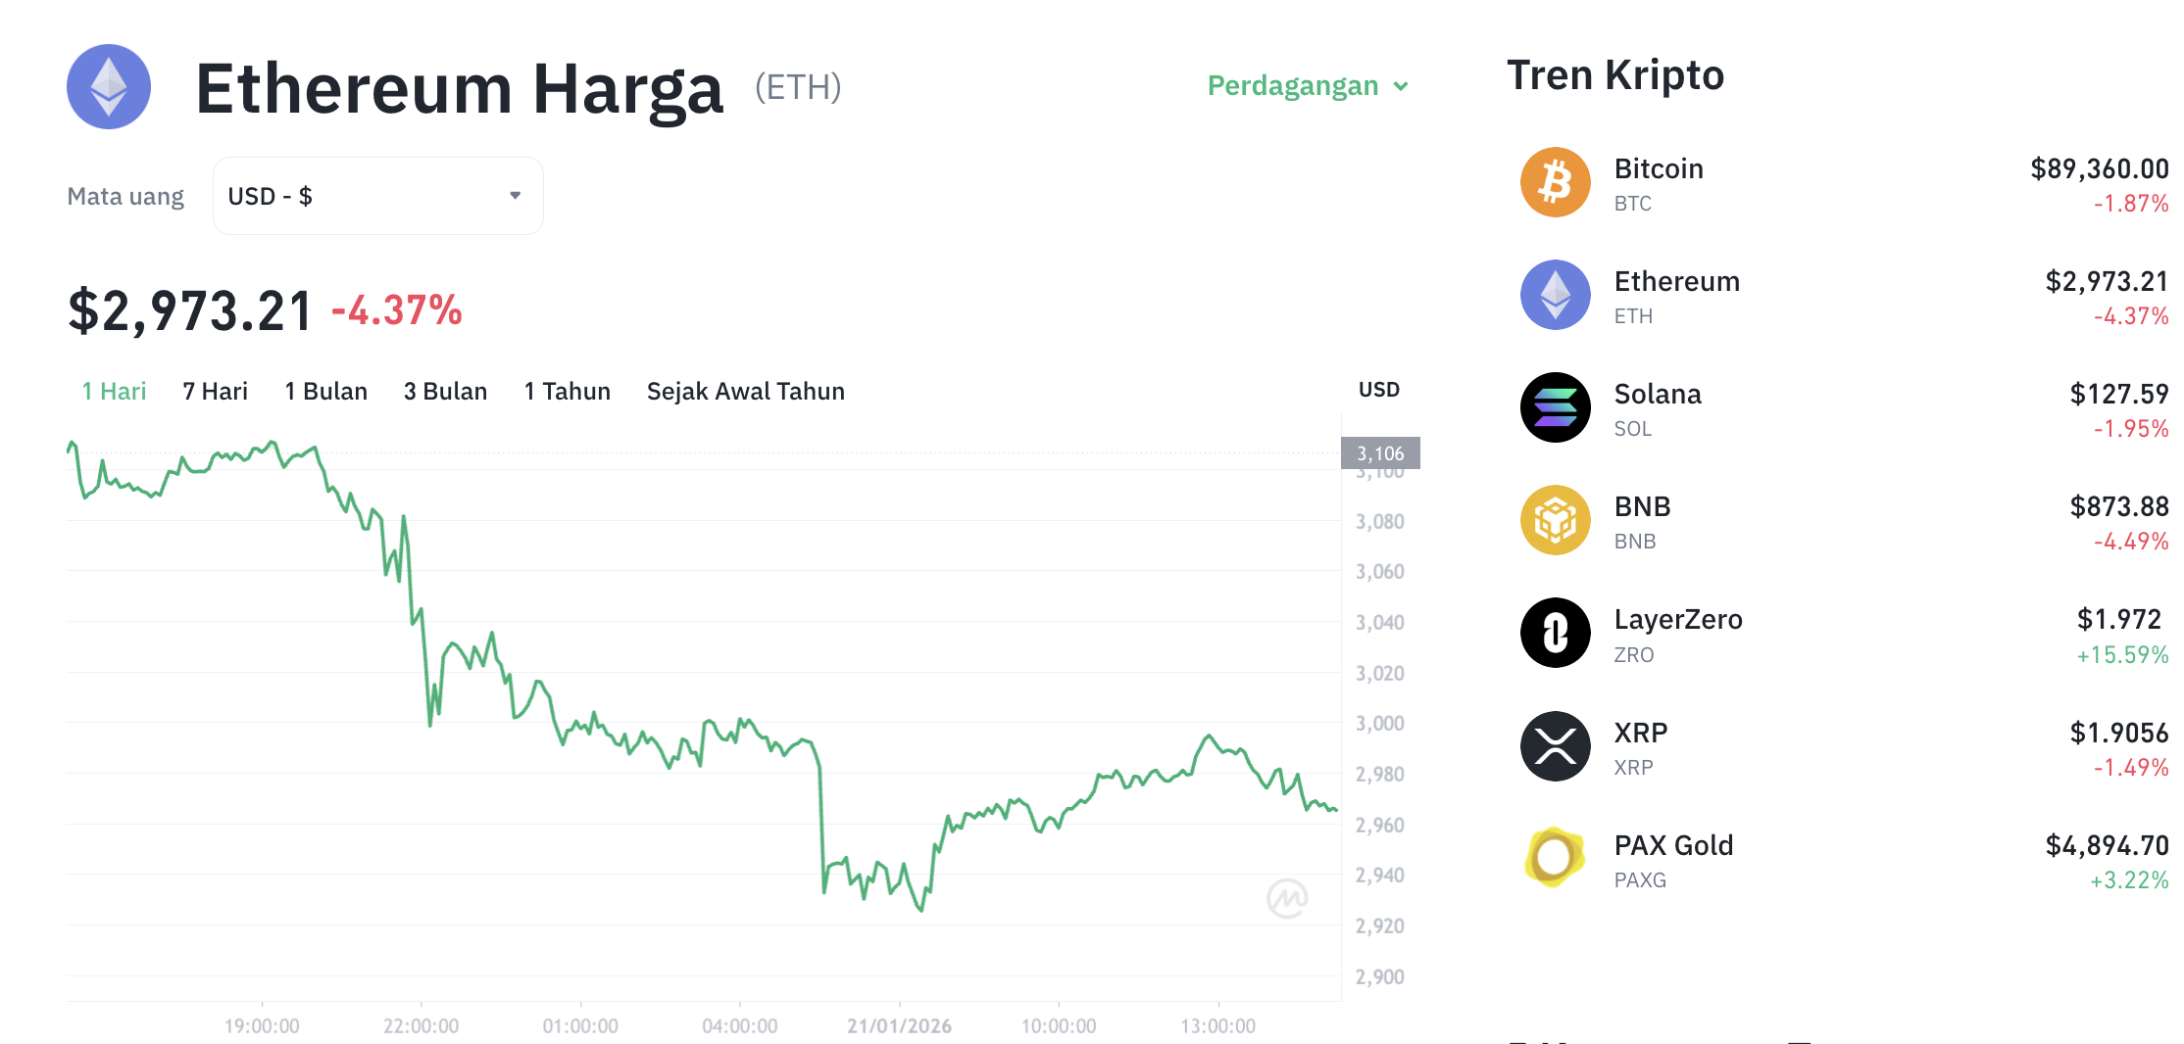Click the 21/01/2026 label on the chart axis

coord(898,1025)
